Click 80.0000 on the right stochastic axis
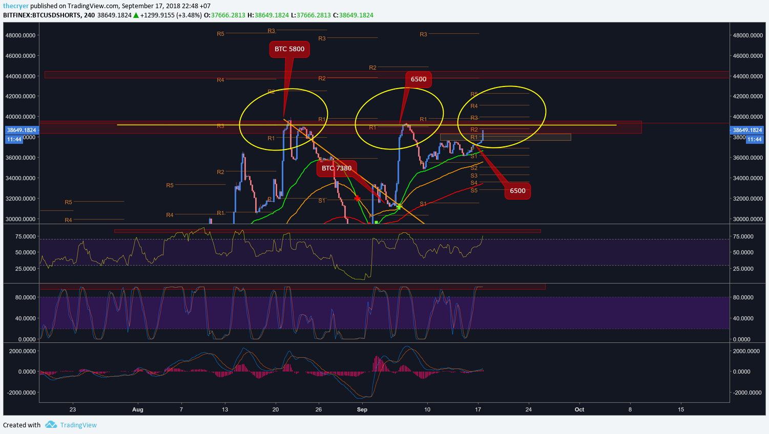The height and width of the screenshot is (434, 769). [x=743, y=297]
